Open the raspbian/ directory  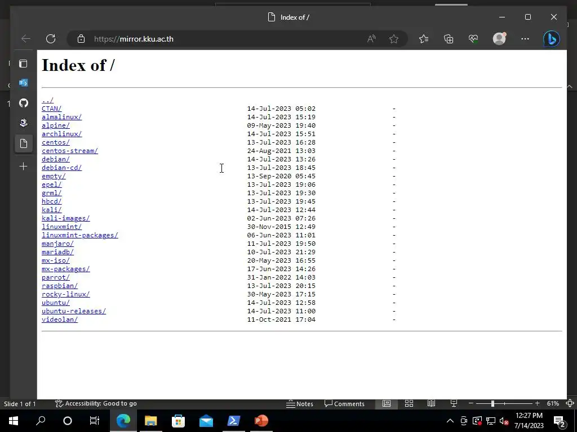(60, 286)
